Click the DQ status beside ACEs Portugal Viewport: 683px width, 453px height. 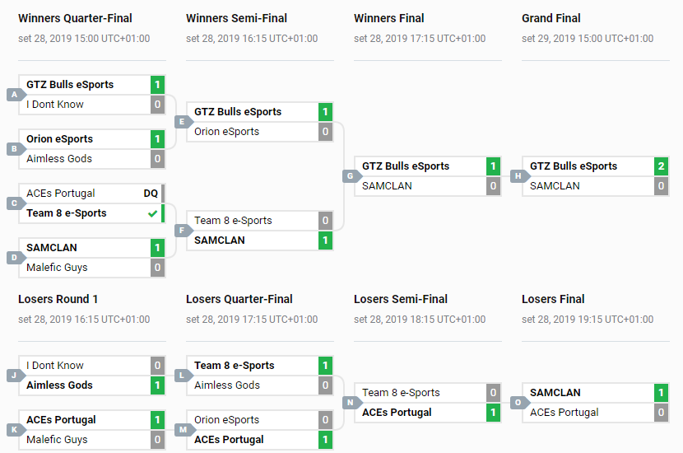click(151, 194)
